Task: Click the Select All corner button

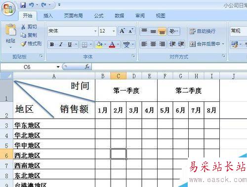Action: pos(6,76)
